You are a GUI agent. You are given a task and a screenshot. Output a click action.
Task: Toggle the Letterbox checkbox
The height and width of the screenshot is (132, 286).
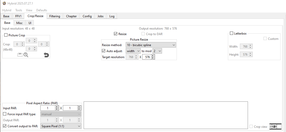coord(232,33)
